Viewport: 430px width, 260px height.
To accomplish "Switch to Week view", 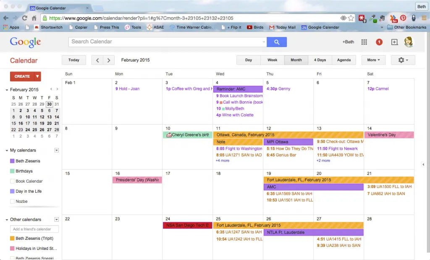I will click(272, 60).
